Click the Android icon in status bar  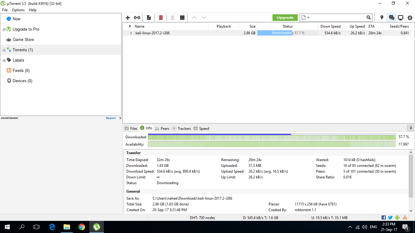click(x=397, y=218)
